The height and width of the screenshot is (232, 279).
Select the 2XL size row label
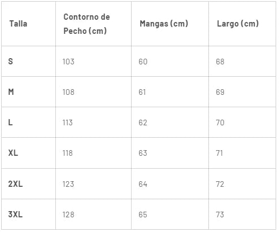click(15, 184)
